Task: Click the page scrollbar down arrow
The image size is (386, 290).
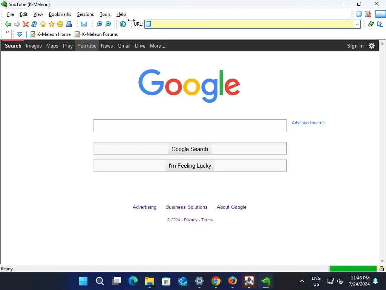Action: pos(382,261)
